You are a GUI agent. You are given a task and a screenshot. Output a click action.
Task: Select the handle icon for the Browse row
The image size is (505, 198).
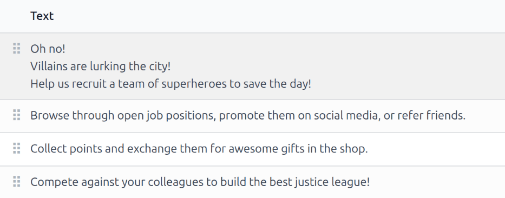[x=16, y=115]
